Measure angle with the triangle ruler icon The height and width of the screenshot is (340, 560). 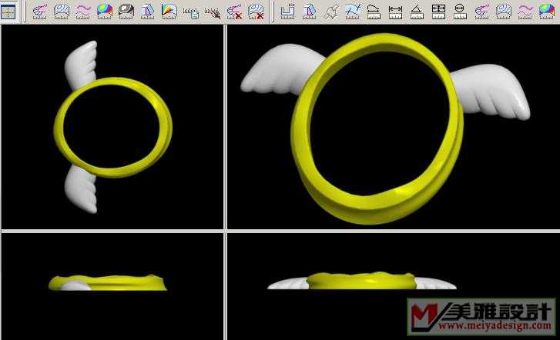[x=417, y=12]
